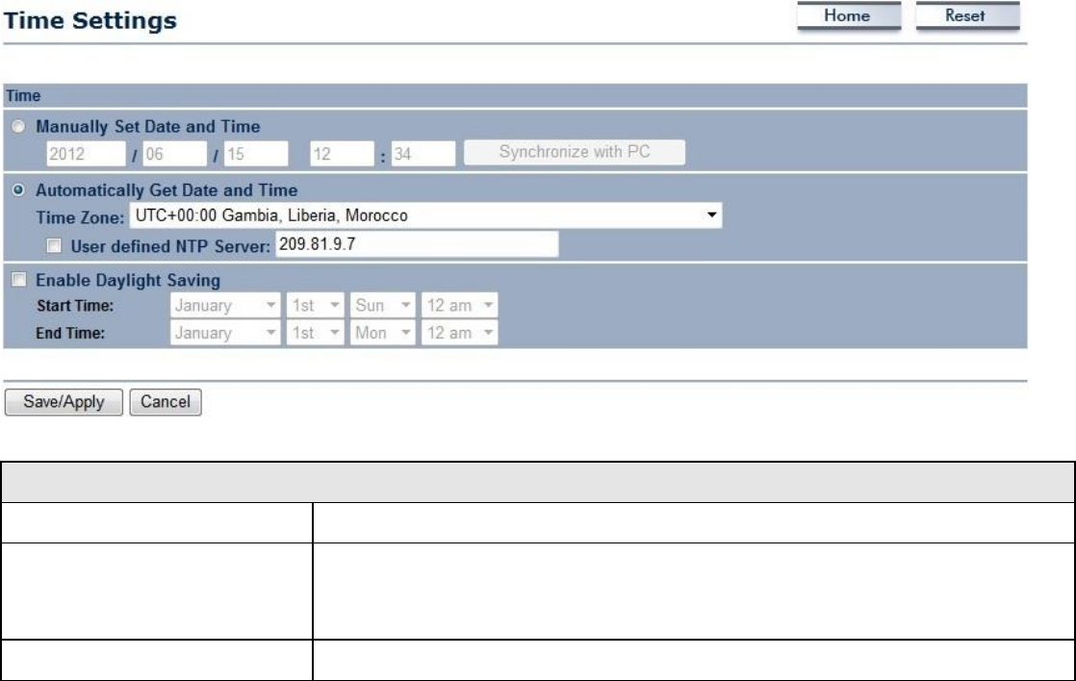Click the Save/Apply button
Viewport: 1076px width, 681px height.
pyautogui.click(x=64, y=402)
